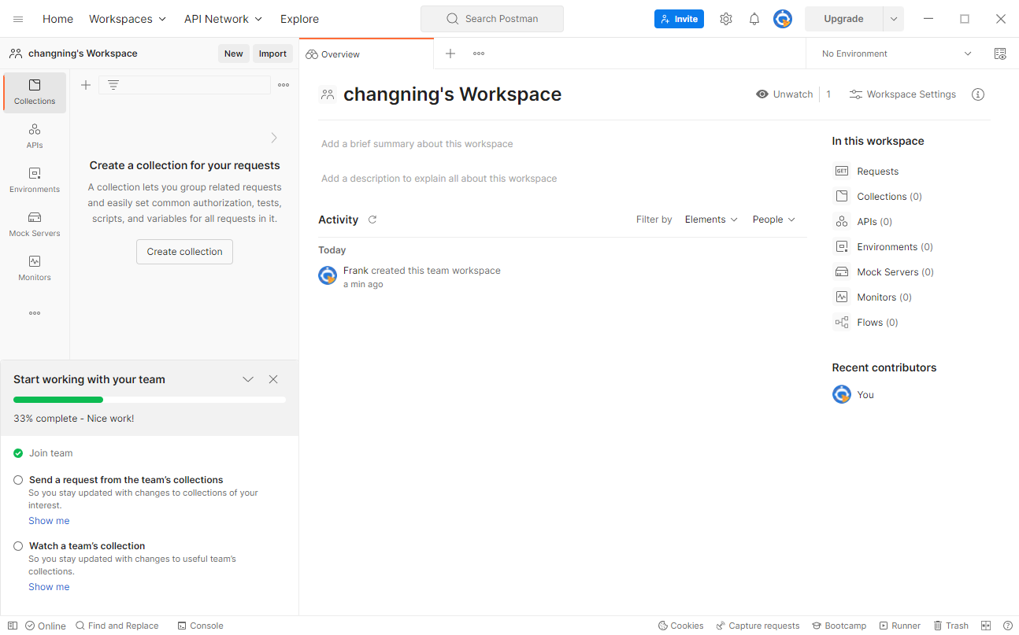Open the hamburger menu icon

point(18,19)
